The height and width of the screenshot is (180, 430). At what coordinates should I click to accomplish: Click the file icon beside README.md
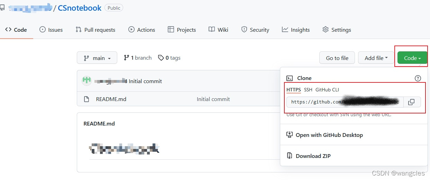click(86, 99)
